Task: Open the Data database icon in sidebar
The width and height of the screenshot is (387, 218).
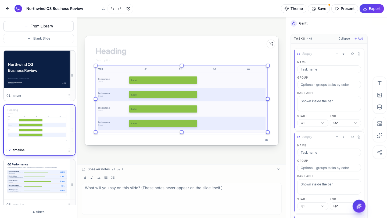Action: [379, 107]
